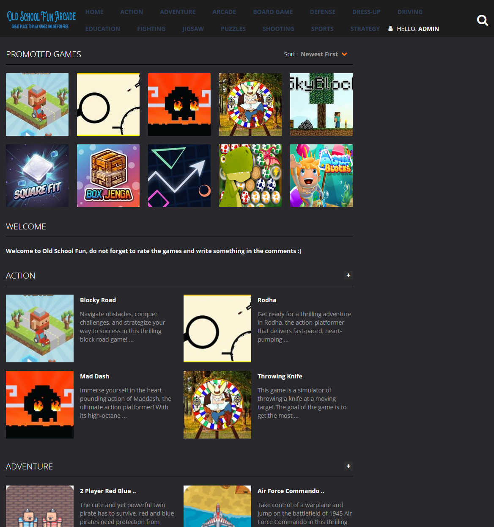Screen dimensions: 494x527
Task: Open the Air Force Commando game link
Action: pos(291,491)
